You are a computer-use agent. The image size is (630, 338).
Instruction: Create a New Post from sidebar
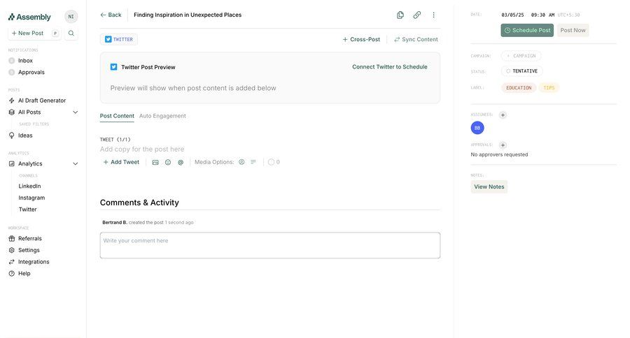[35, 34]
